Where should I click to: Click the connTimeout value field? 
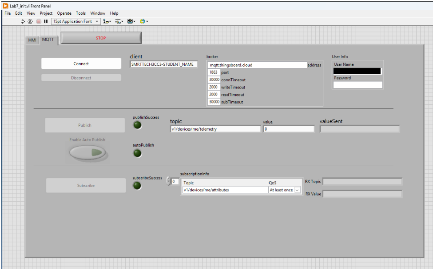pos(214,80)
